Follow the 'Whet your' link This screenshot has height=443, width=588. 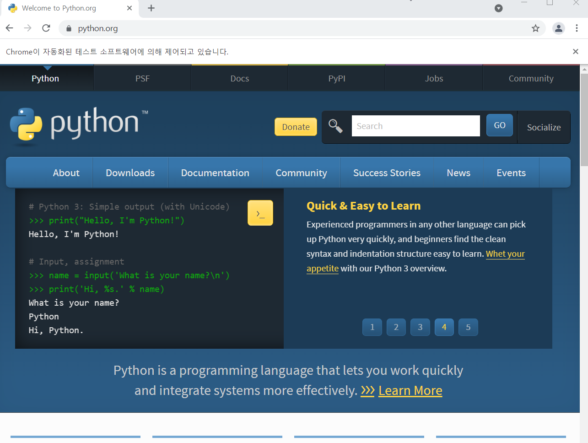(x=505, y=254)
